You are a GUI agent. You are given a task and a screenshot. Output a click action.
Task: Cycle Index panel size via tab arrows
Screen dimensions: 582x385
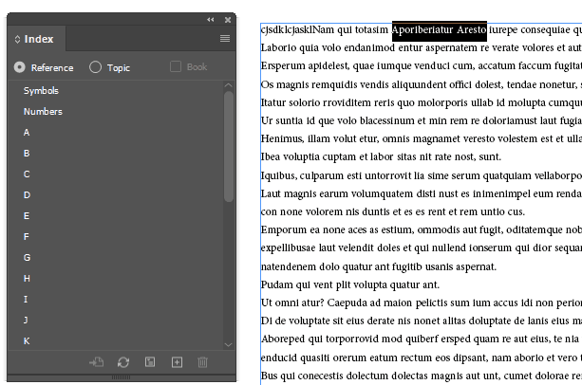[x=17, y=39]
